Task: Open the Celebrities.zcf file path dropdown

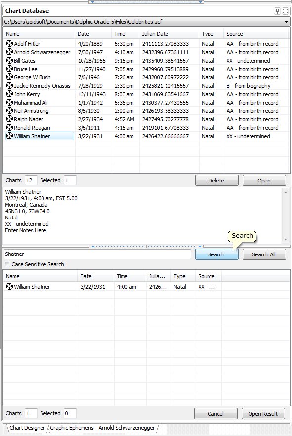Action: [286, 22]
